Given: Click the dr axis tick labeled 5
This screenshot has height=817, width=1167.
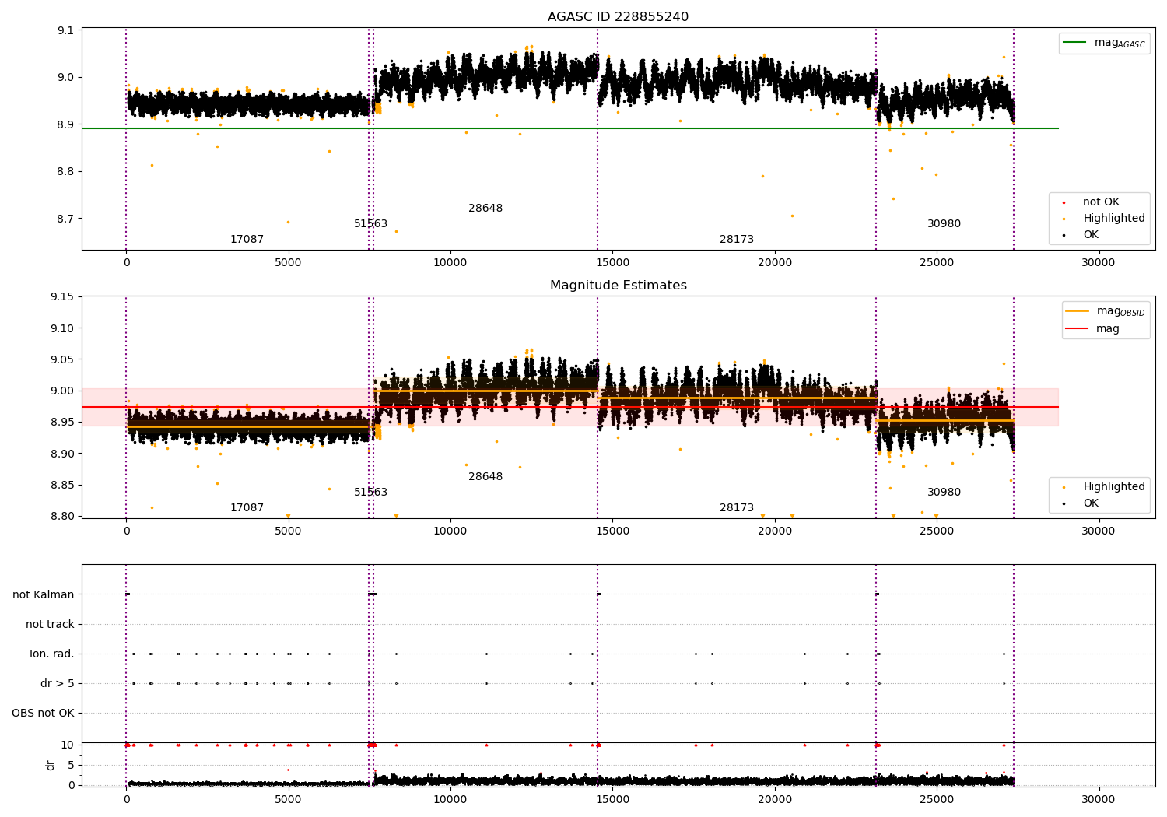Looking at the screenshot, I should pyautogui.click(x=71, y=765).
